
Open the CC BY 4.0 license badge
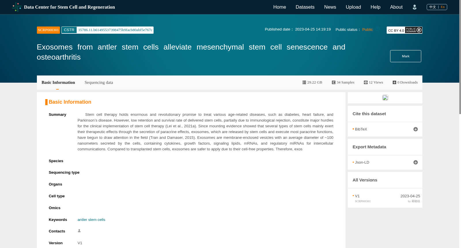pos(405,30)
